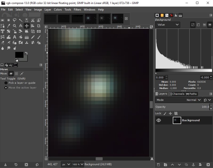Select the Clone stamp tool
213x168 pixels.
(x=27, y=43)
